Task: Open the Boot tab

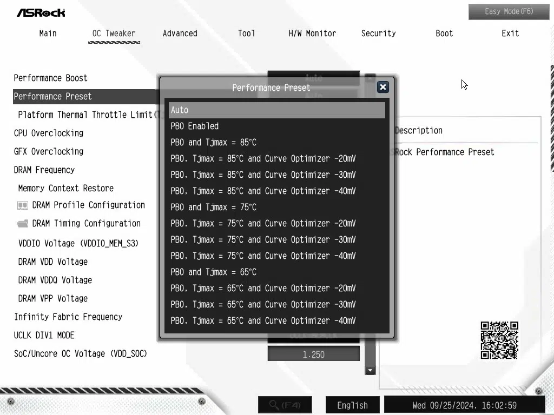Action: pos(444,34)
